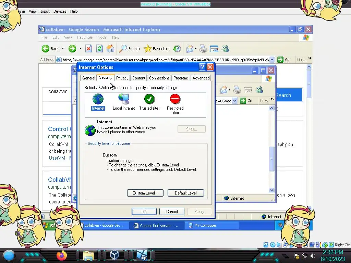Viewport: 351px width, 263px height.
Task: Open the Tools menu in Internet Explorer
Action: coord(102,37)
